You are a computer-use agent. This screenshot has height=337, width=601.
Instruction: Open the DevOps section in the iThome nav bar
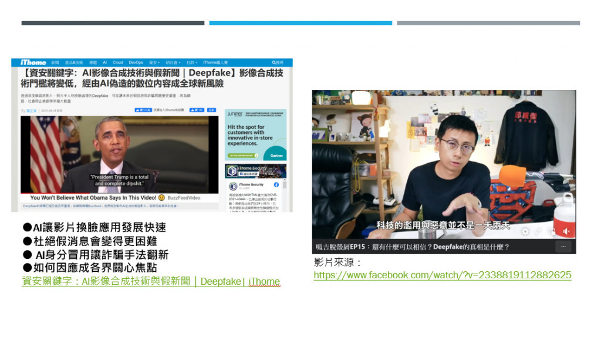click(x=136, y=62)
